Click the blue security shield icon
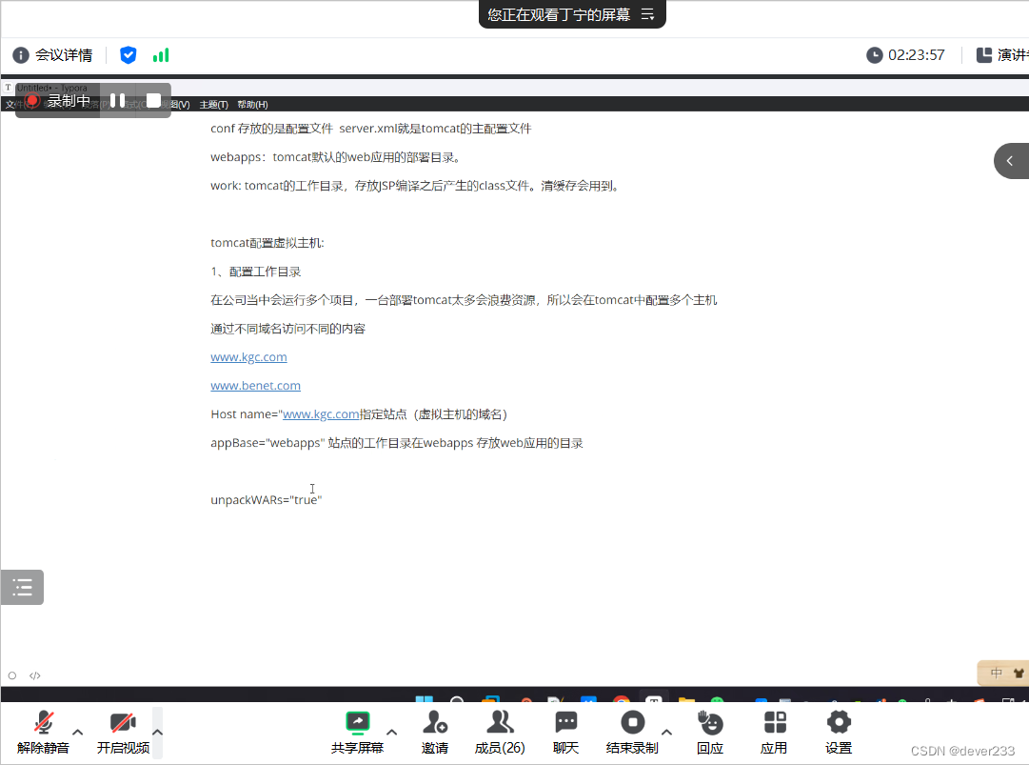Viewport: 1029px width, 765px height. coord(128,55)
